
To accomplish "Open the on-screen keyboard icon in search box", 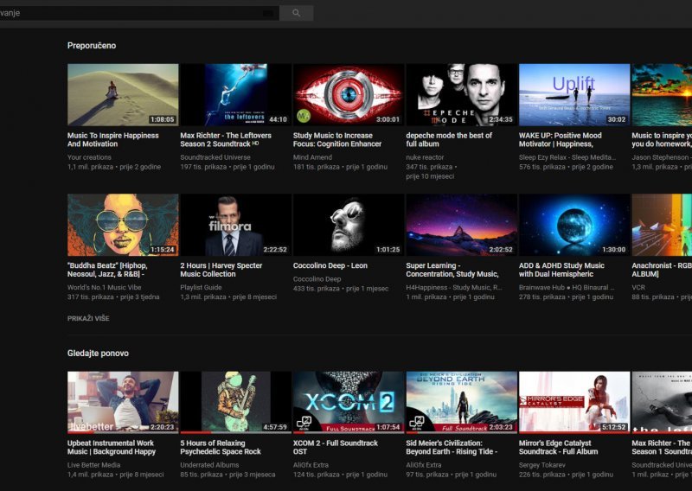I will click(268, 13).
